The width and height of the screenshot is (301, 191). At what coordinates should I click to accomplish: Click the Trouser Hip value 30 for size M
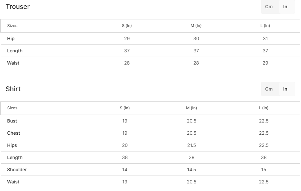(196, 39)
